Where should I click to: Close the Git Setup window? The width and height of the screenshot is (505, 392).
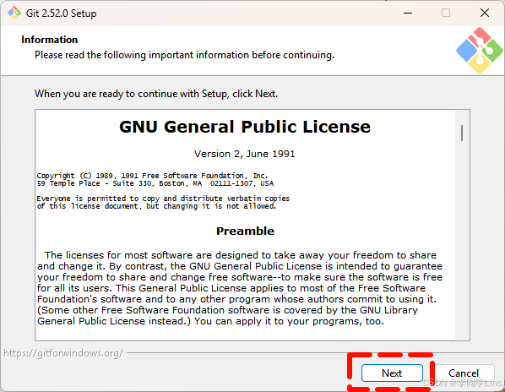pos(485,14)
